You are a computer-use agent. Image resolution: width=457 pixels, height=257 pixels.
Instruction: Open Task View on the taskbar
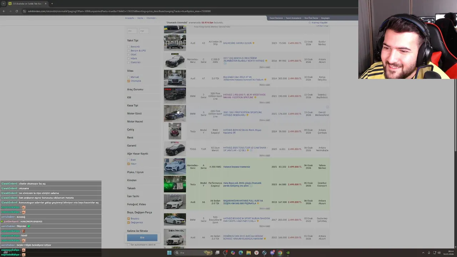tap(217, 253)
